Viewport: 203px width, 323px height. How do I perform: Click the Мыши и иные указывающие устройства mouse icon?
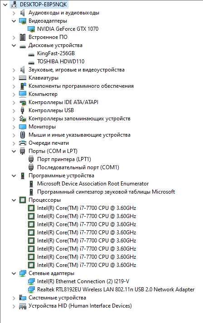(x=23, y=135)
